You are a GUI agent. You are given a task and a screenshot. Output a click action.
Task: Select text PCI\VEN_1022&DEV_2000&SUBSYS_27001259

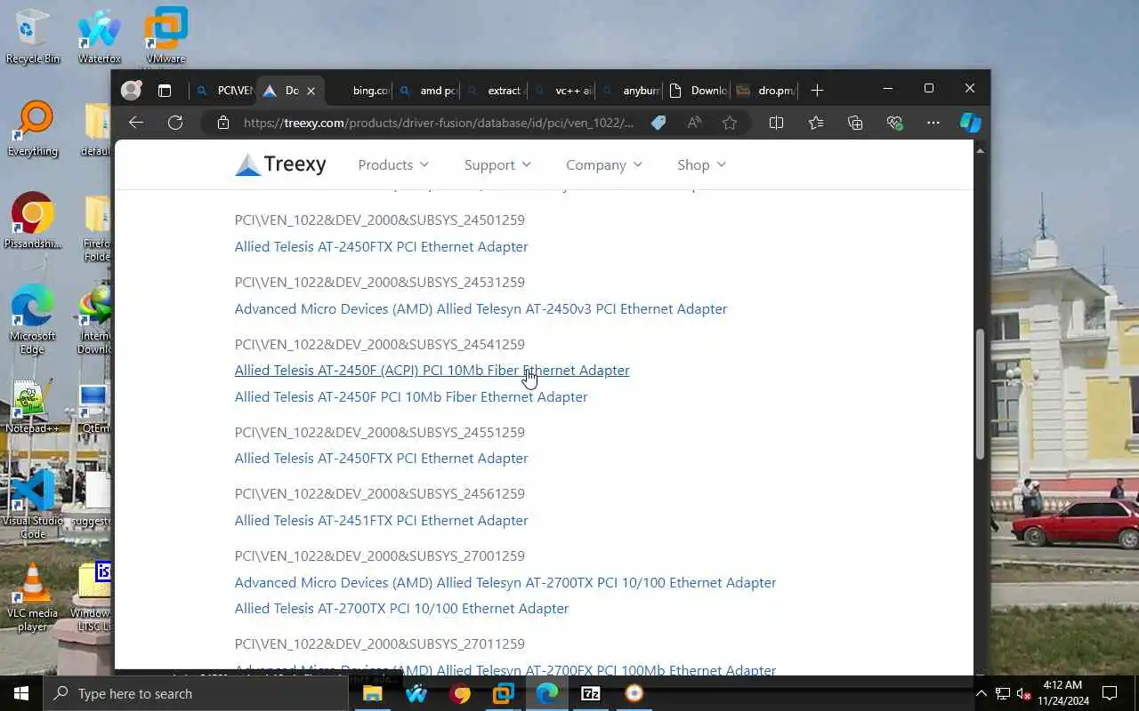click(x=380, y=555)
